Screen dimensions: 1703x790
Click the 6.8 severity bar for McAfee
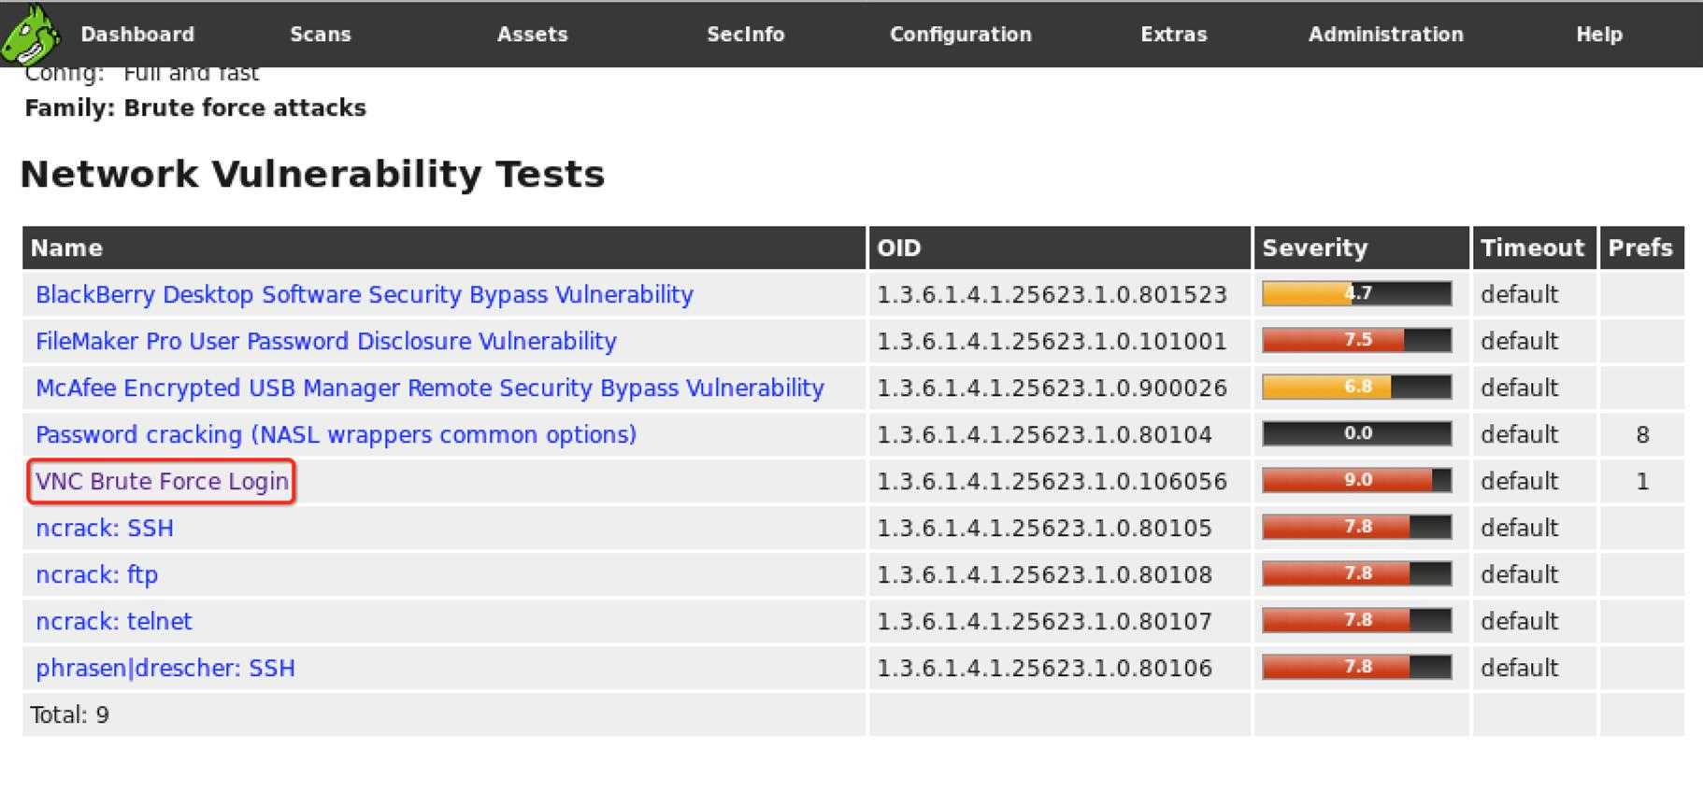click(1356, 387)
